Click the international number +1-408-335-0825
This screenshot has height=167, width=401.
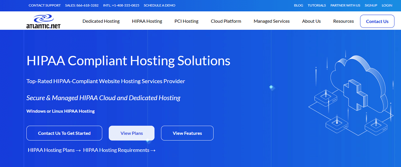pyautogui.click(x=121, y=5)
